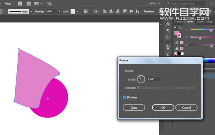Switch to the Align panel tab
The width and height of the screenshot is (215, 135).
[x=210, y=21]
